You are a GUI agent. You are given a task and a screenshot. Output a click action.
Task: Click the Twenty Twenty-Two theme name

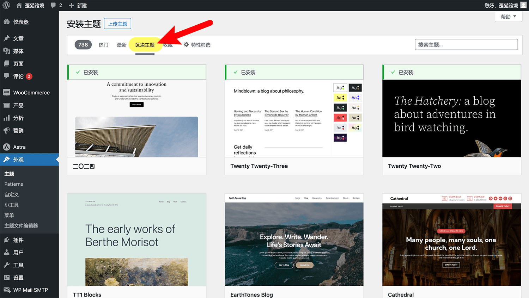[x=414, y=166]
